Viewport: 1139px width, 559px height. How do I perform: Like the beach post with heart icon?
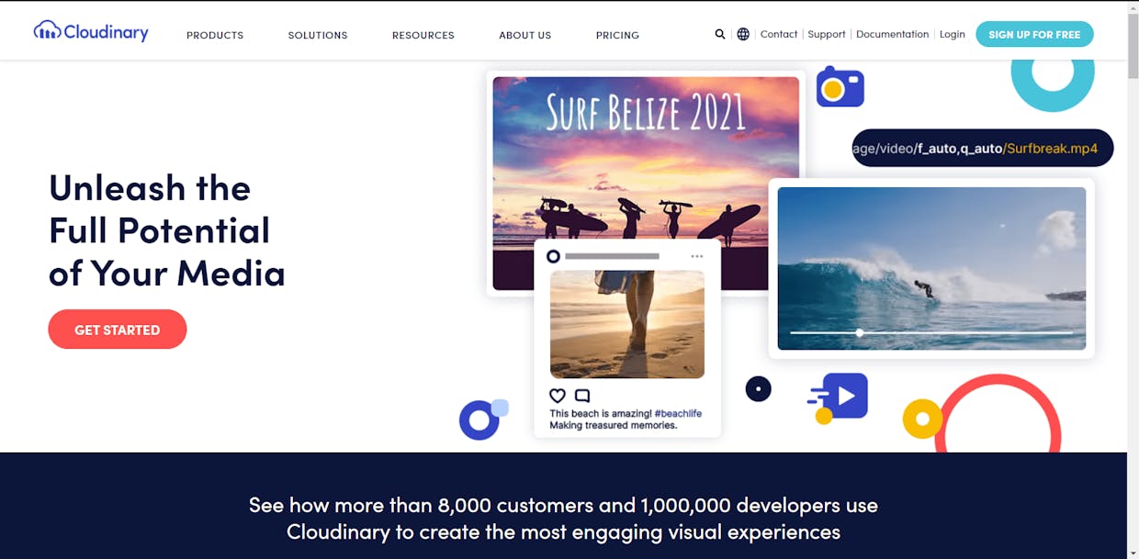click(558, 396)
